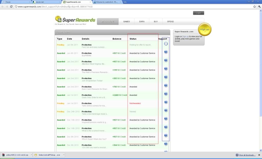Select the SuperRewards.com browser tab
The width and height of the screenshot is (262, 159).
[x=77, y=2]
